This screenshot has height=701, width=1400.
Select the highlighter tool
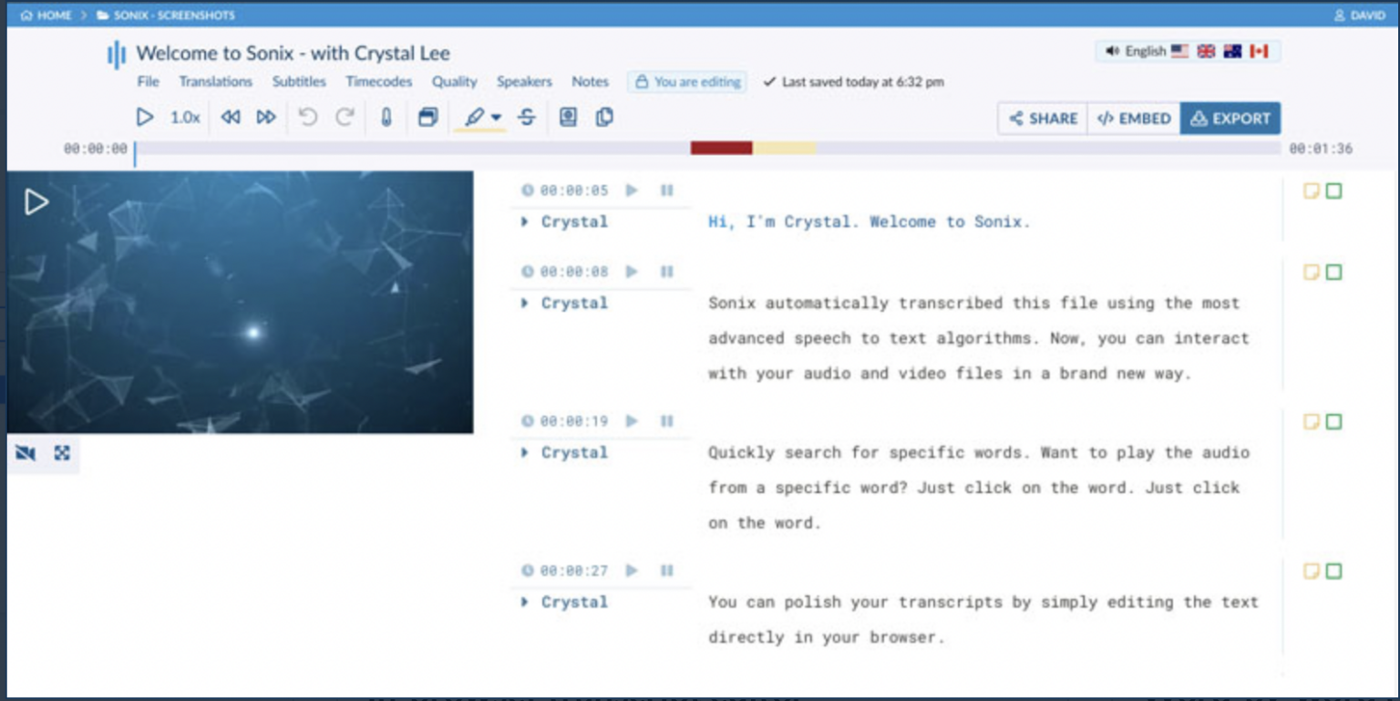(474, 117)
